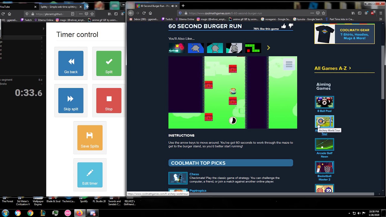Go to home page in left browser window
386x217 pixels.
coord(9,14)
